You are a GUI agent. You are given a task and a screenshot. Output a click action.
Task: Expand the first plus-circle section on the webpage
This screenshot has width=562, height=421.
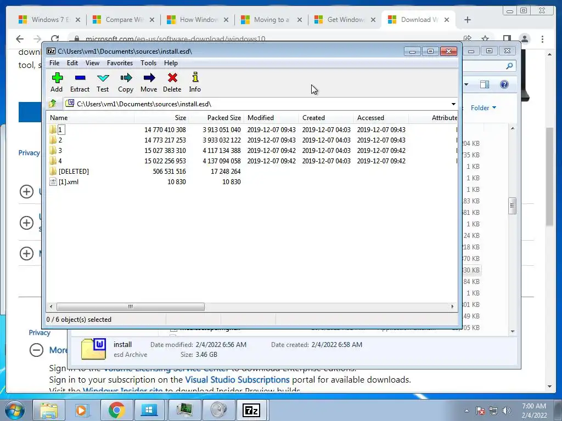[x=26, y=191]
